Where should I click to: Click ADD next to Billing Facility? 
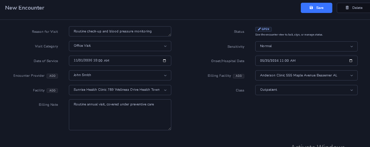coord(238,76)
